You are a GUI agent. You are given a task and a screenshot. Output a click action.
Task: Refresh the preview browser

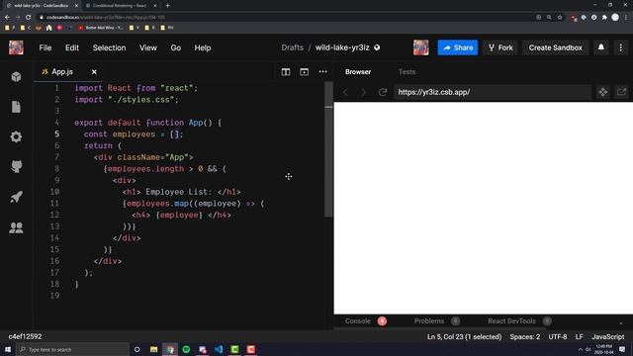[383, 92]
